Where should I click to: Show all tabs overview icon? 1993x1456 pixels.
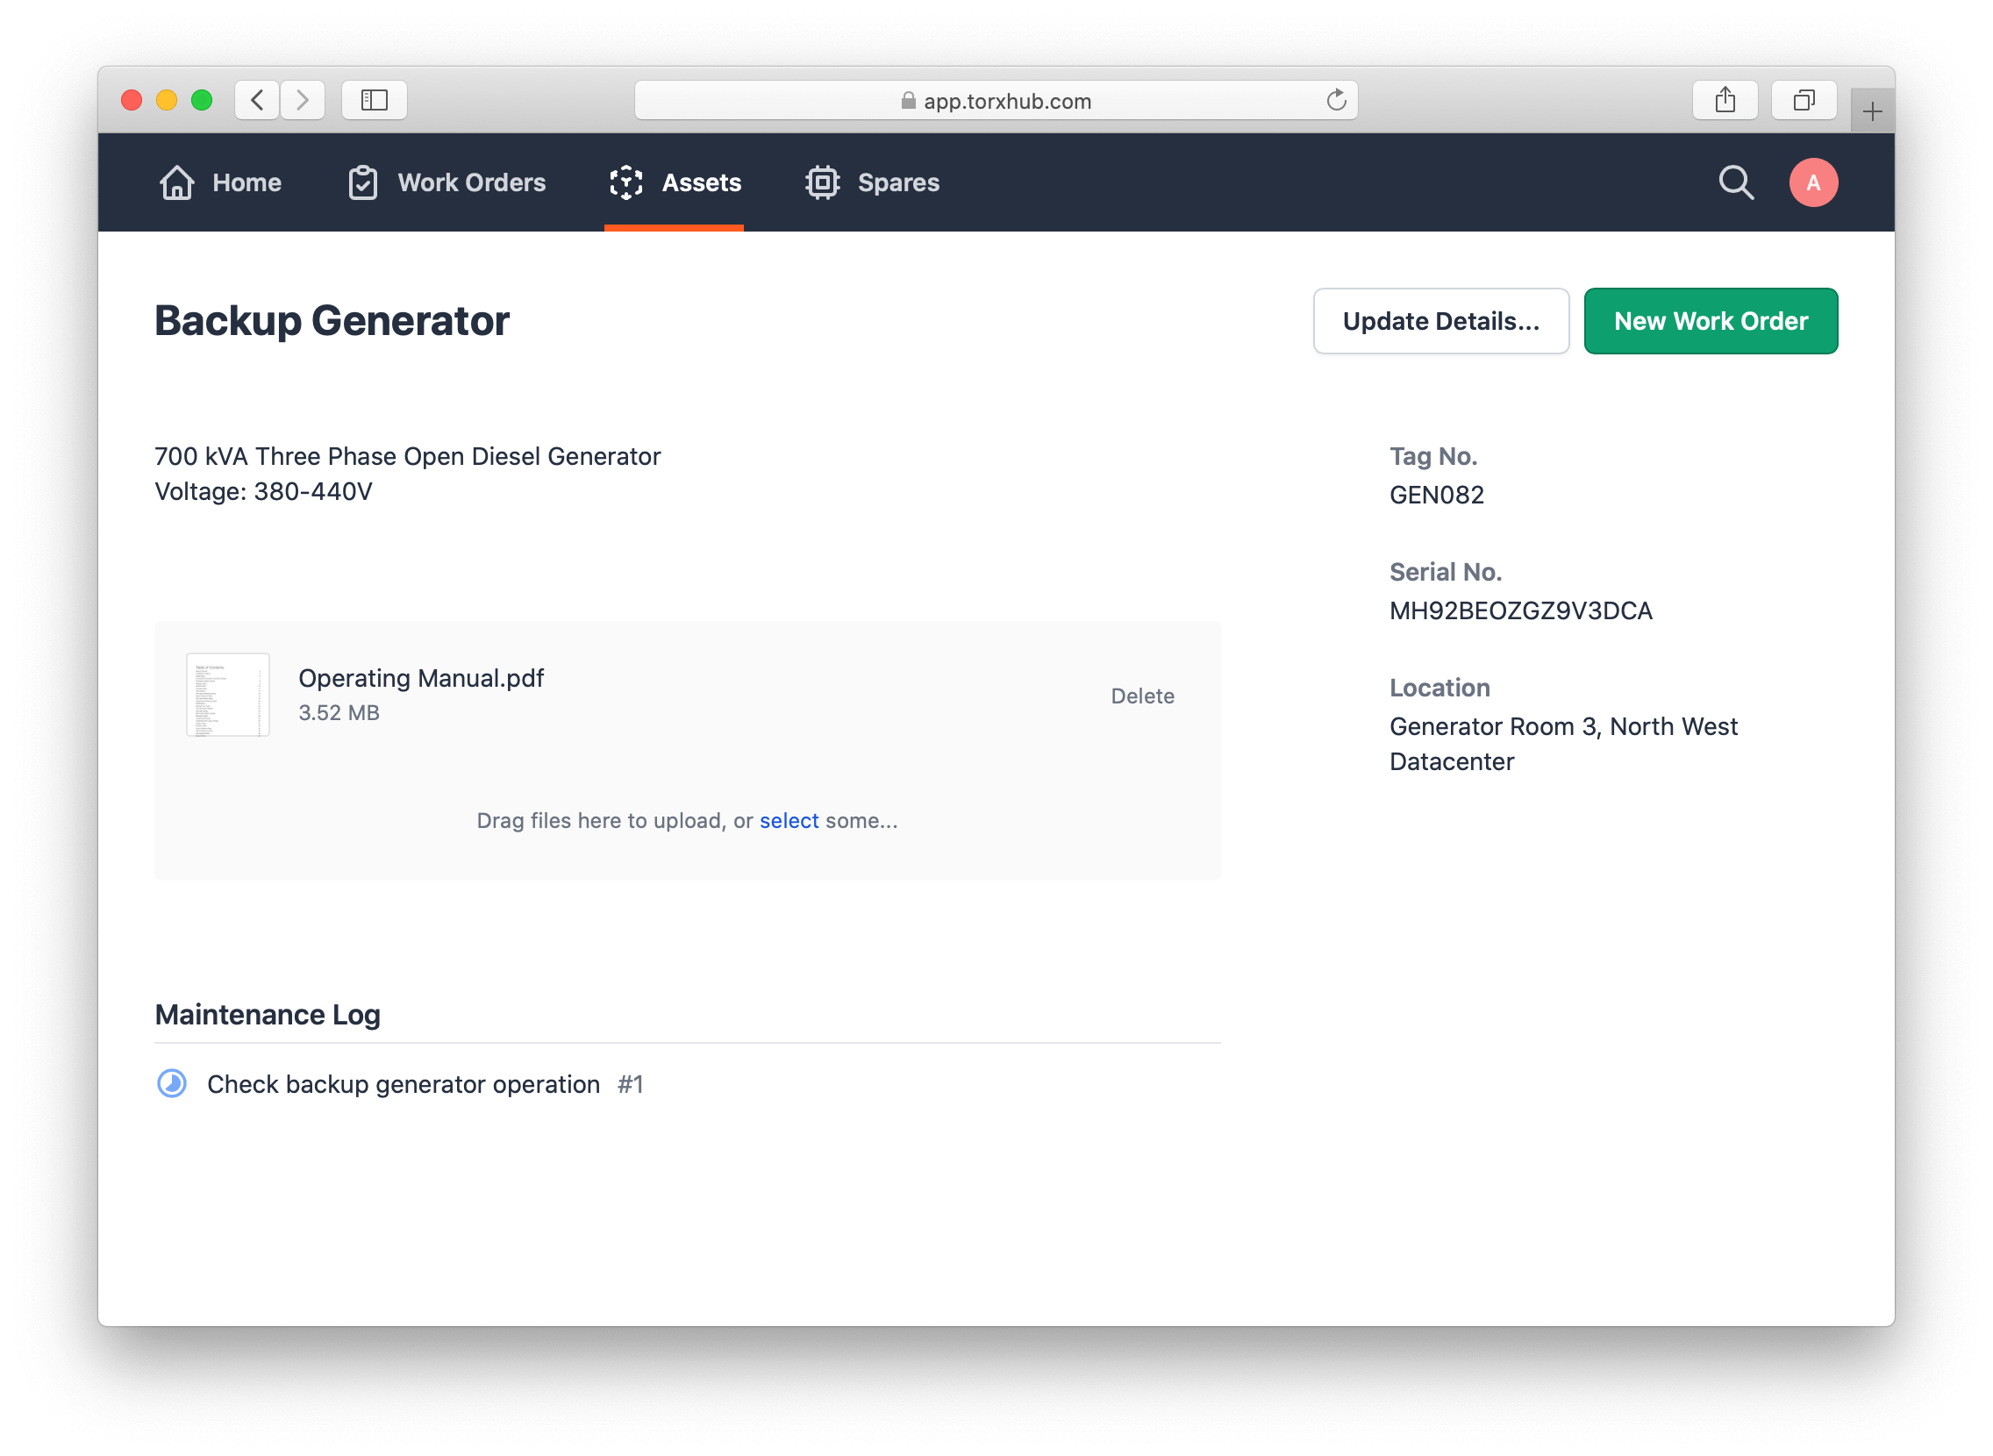[1804, 101]
